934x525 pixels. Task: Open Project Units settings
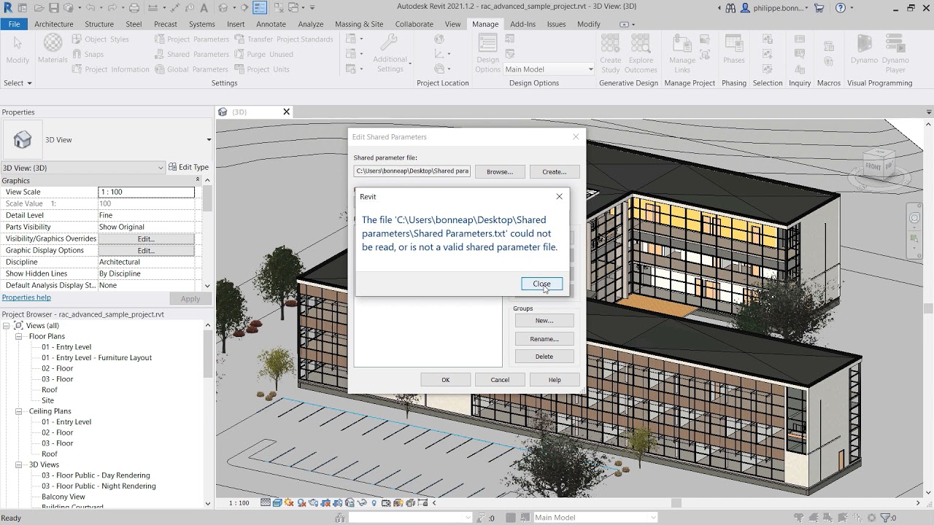click(x=262, y=69)
